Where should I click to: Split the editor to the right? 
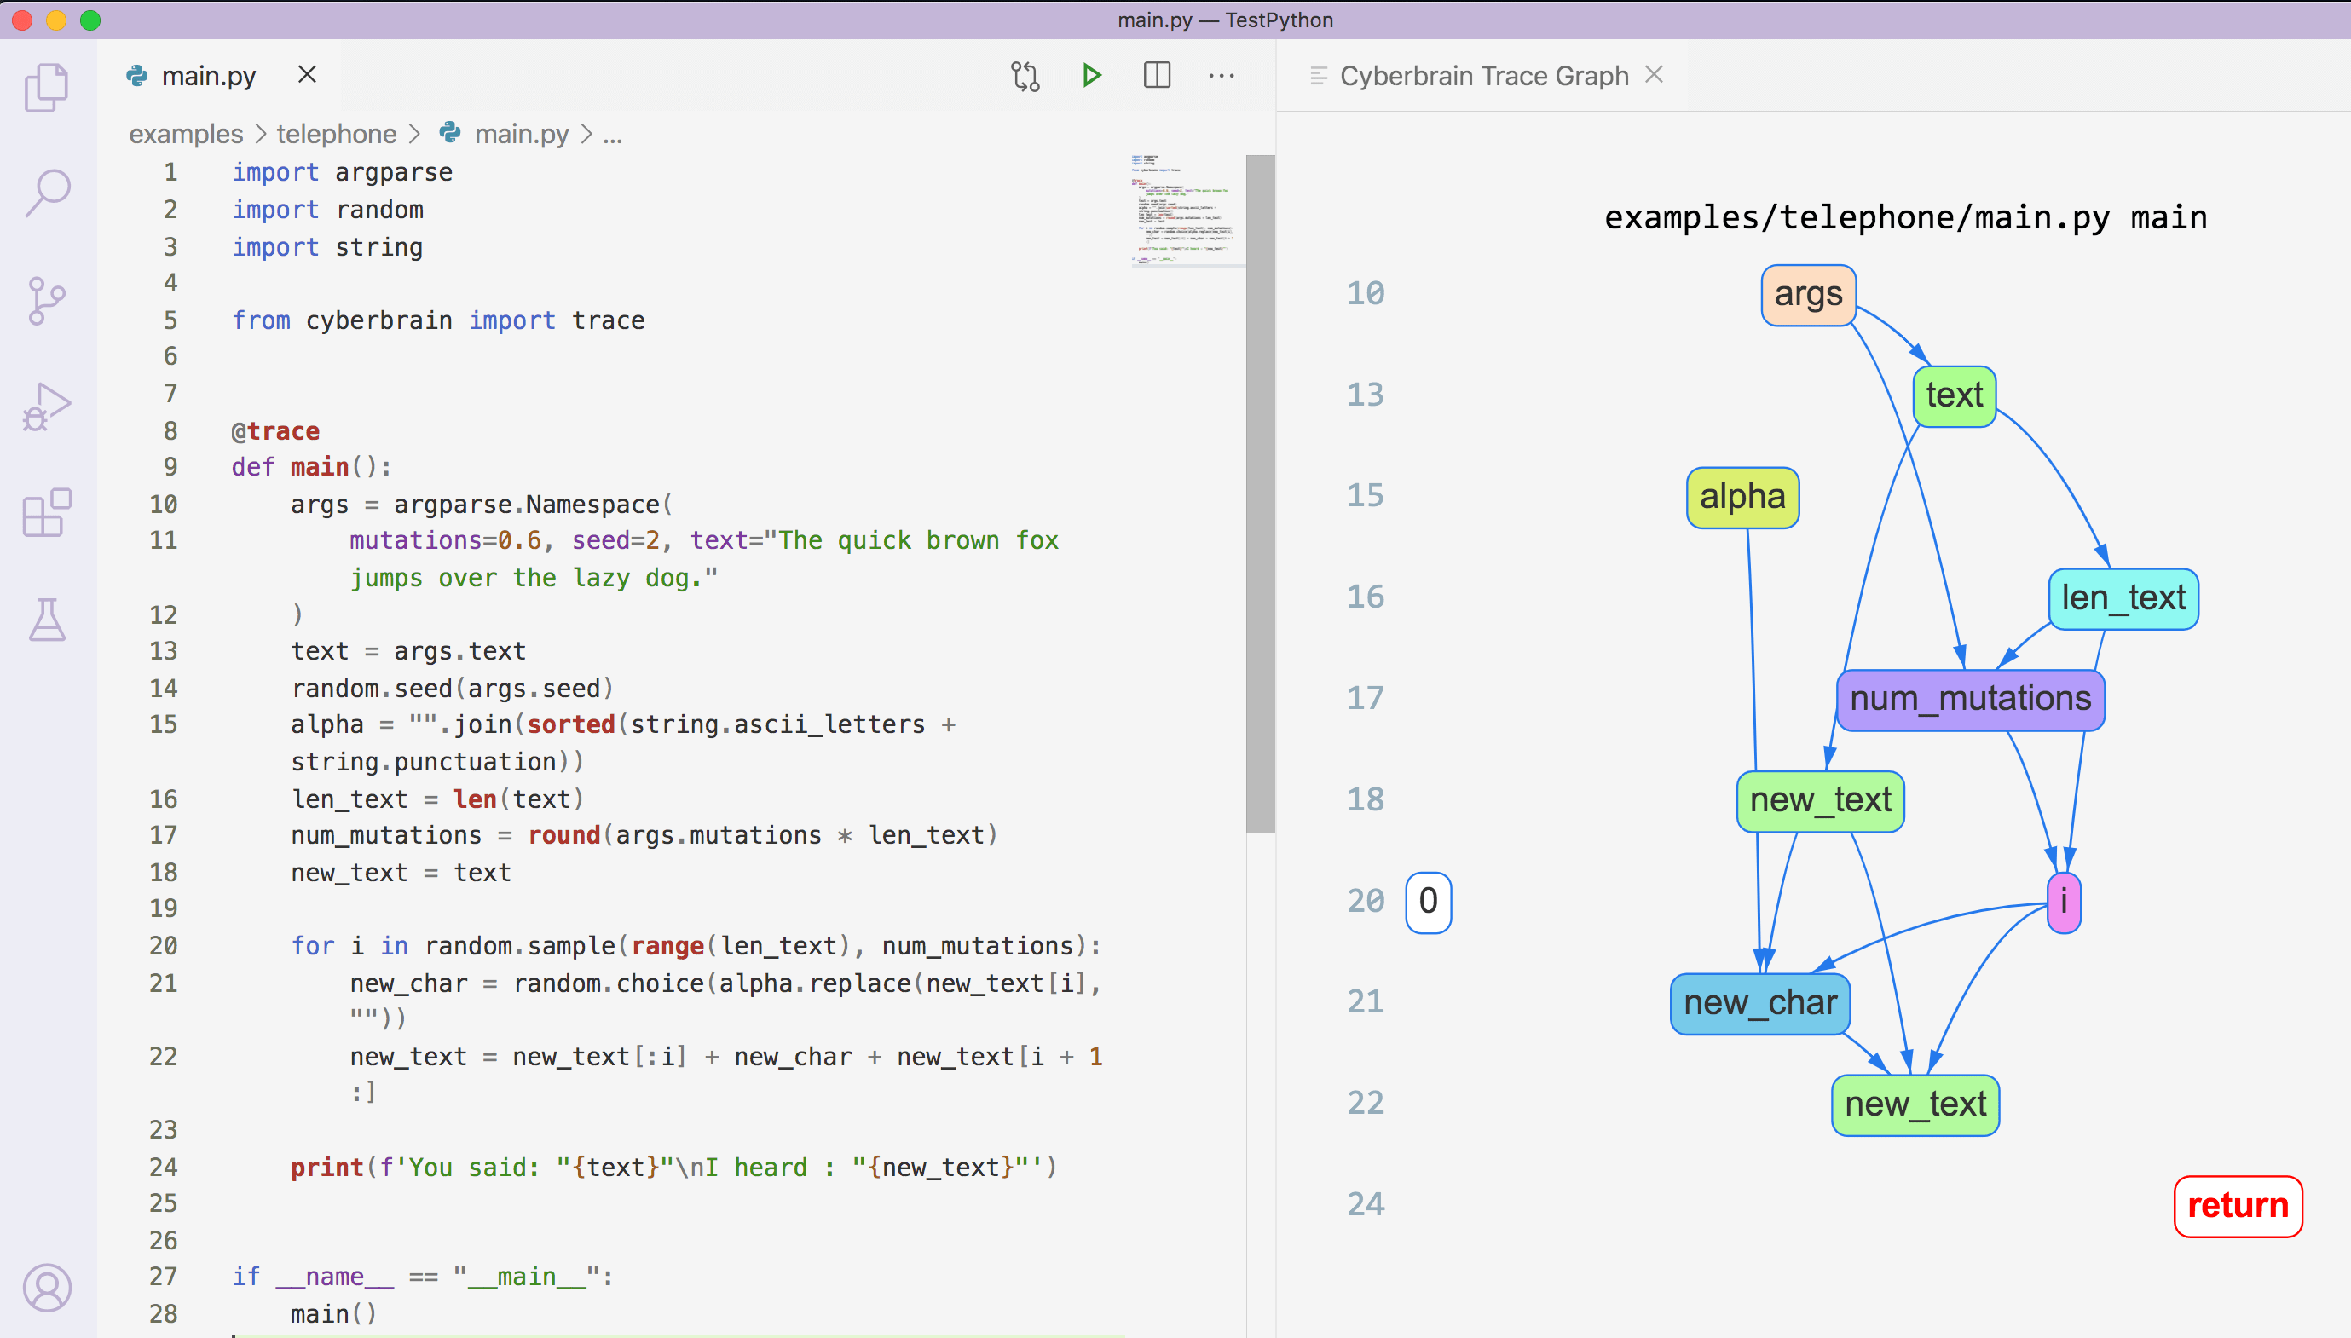tap(1156, 75)
